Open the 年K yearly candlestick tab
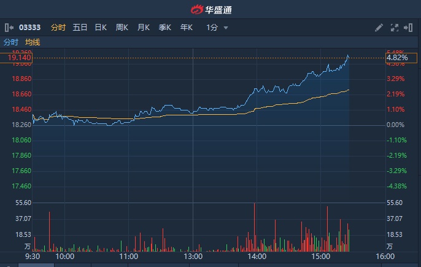Viewport: 421px width, 267px height. pos(186,28)
